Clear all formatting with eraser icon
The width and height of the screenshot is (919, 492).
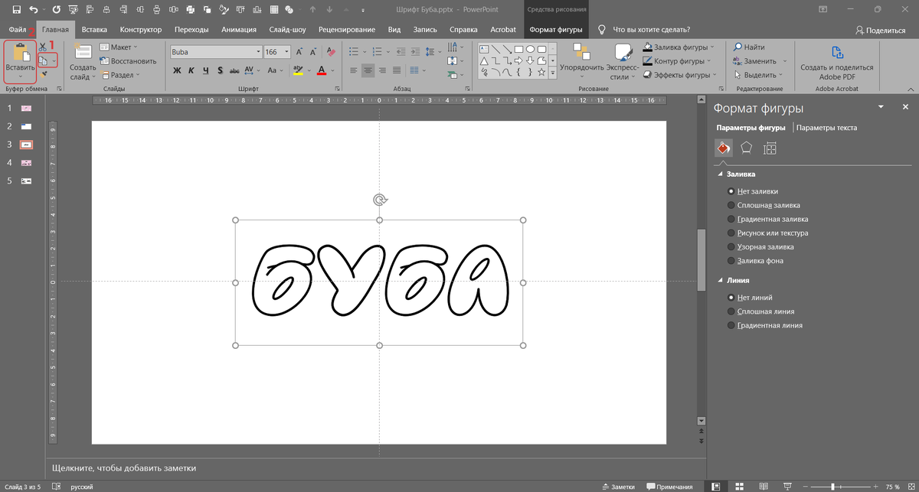coord(330,52)
